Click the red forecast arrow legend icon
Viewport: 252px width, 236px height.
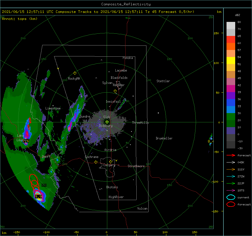coord(231,155)
